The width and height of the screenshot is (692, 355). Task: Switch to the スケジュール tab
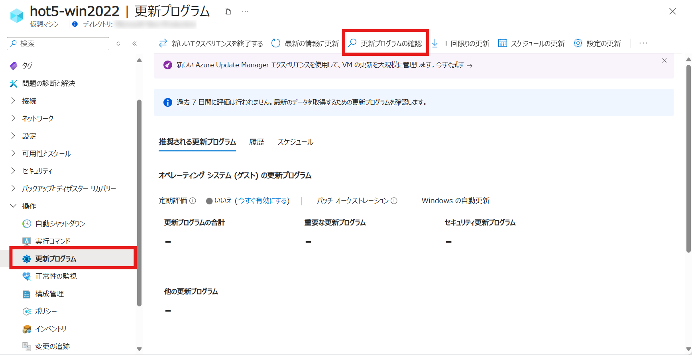[x=295, y=142]
